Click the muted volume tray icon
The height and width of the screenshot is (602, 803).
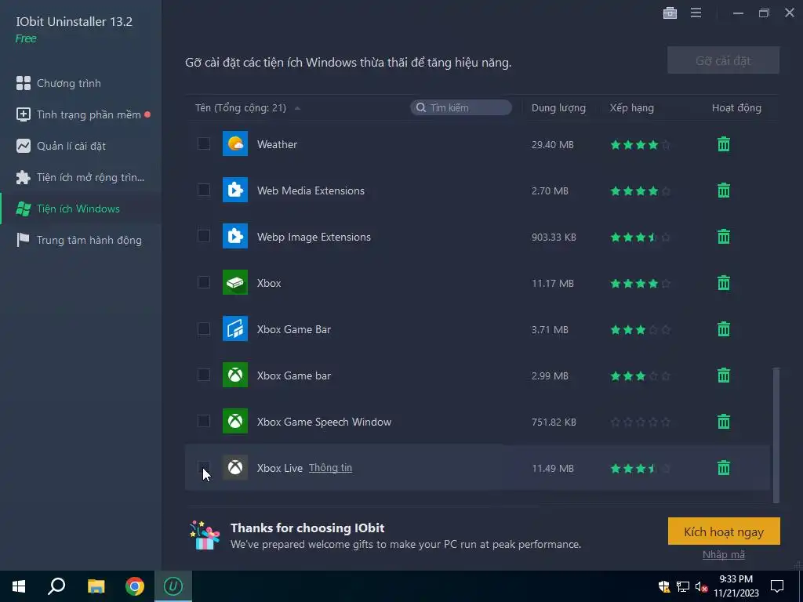701,586
